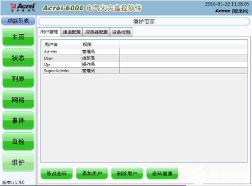This screenshot has height=186, width=252.
Task: Click the 添加用户 add user button
Action: click(92, 173)
